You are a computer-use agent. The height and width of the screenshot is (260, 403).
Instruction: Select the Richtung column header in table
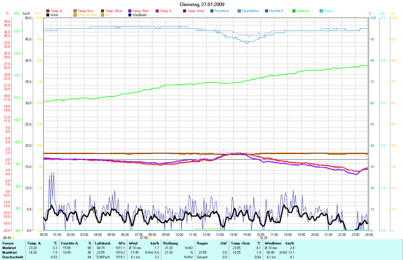[x=170, y=243]
